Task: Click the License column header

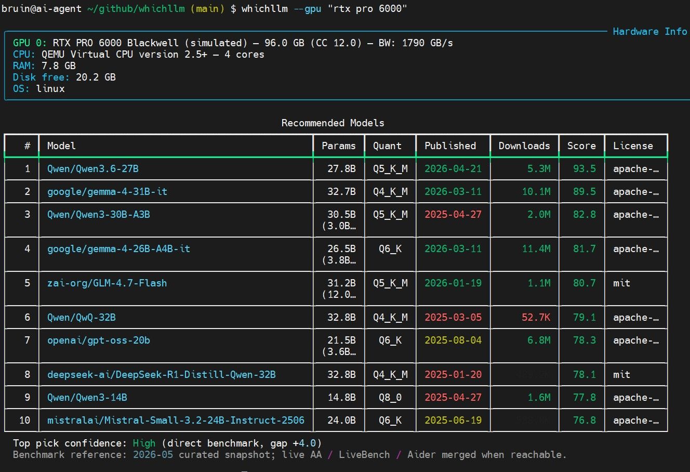Action: tap(633, 146)
